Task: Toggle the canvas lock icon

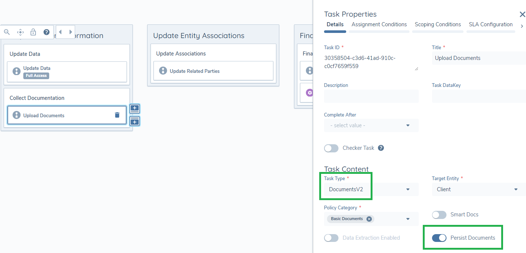Action: point(33,32)
